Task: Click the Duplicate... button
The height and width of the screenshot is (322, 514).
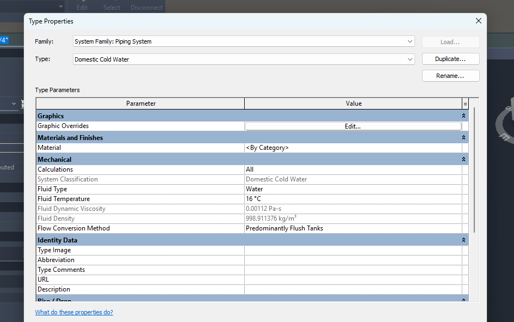Action: [450, 58]
